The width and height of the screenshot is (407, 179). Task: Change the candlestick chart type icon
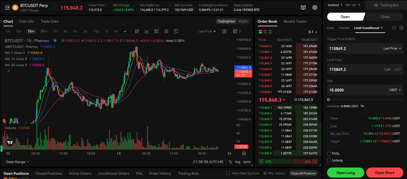(137, 31)
